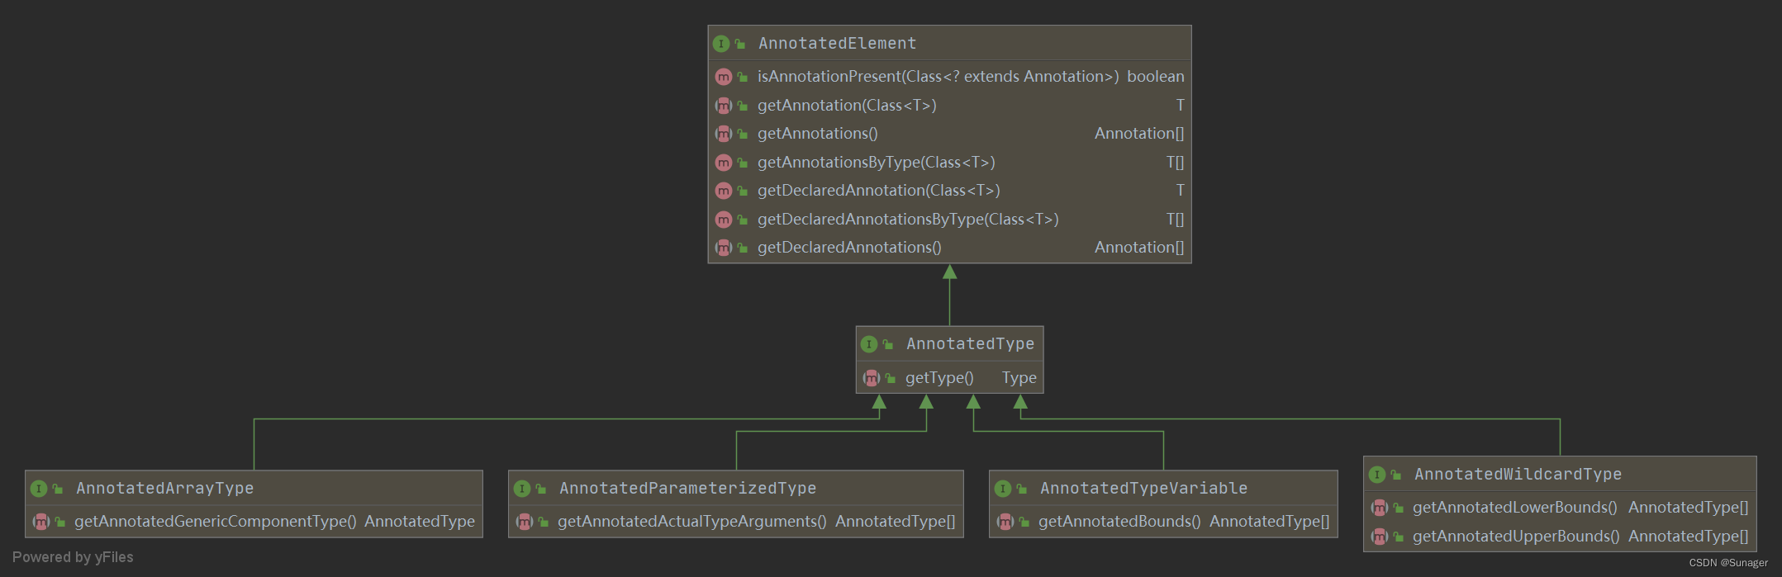Click the interface icon of AnnotatedType

[869, 344]
